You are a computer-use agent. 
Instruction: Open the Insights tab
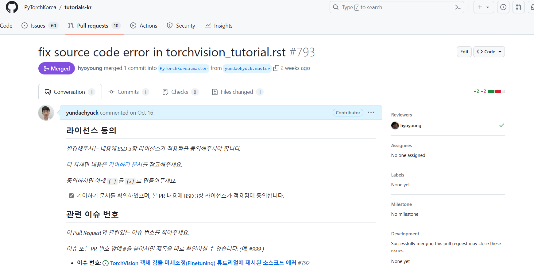[219, 26]
